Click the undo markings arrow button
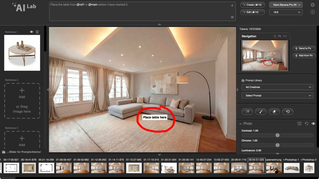Image resolution: width=319 pixels, height=179 pixels. [x=288, y=112]
